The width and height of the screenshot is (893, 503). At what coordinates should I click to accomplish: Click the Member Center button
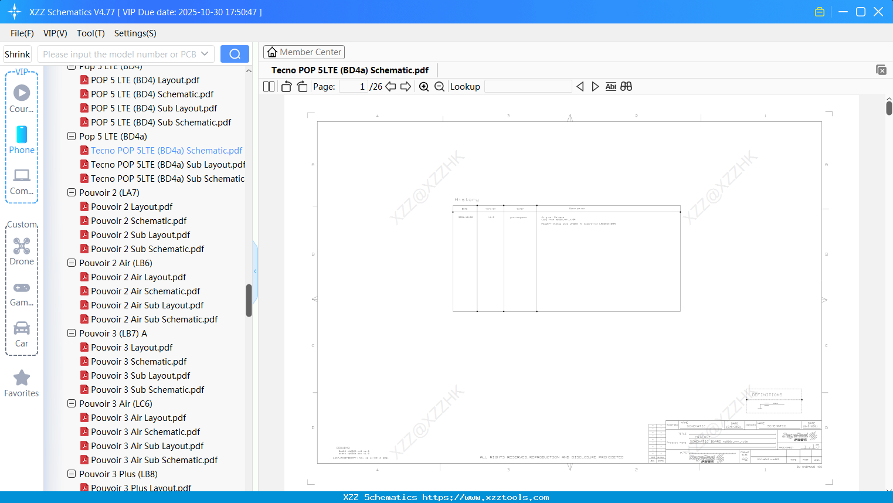(x=304, y=52)
